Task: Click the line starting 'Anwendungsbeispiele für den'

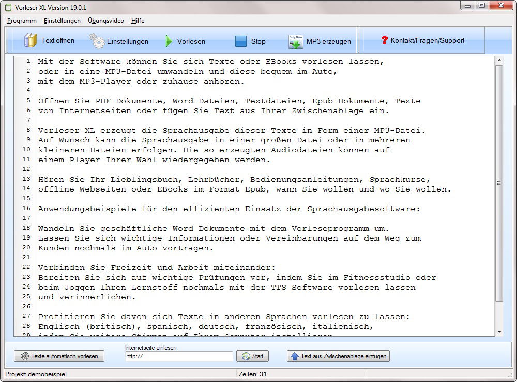Action: click(x=229, y=209)
